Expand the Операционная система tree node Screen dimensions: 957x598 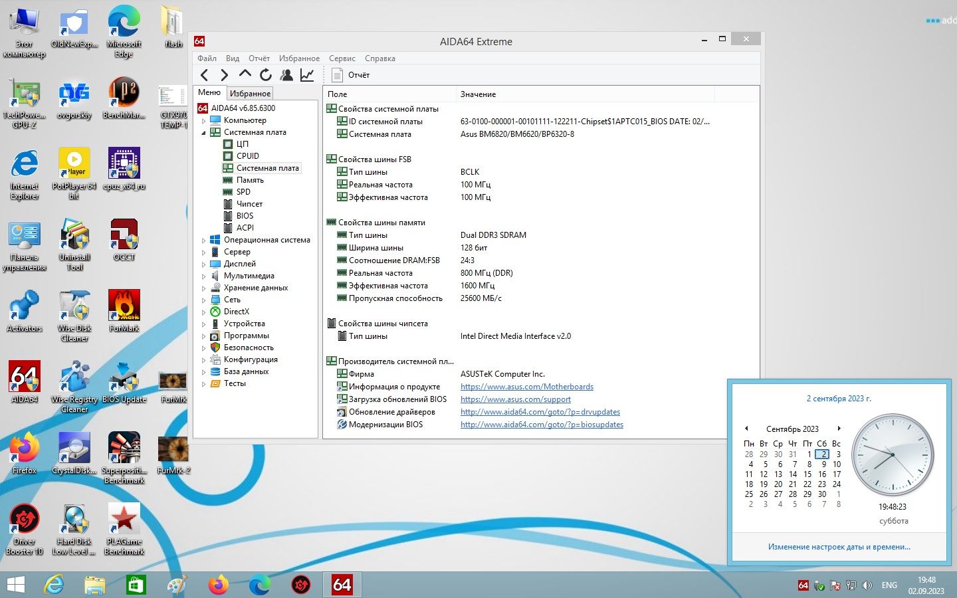[204, 241]
